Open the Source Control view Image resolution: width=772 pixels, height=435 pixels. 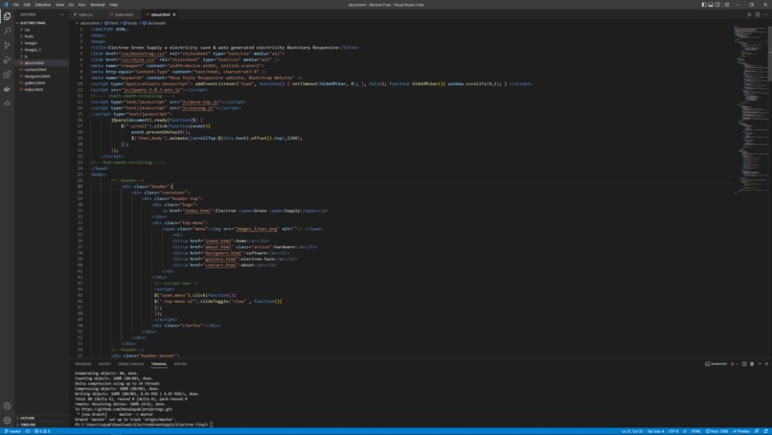coord(7,45)
